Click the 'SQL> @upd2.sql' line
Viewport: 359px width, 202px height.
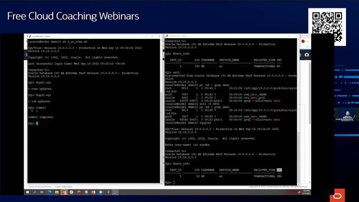coord(39,95)
